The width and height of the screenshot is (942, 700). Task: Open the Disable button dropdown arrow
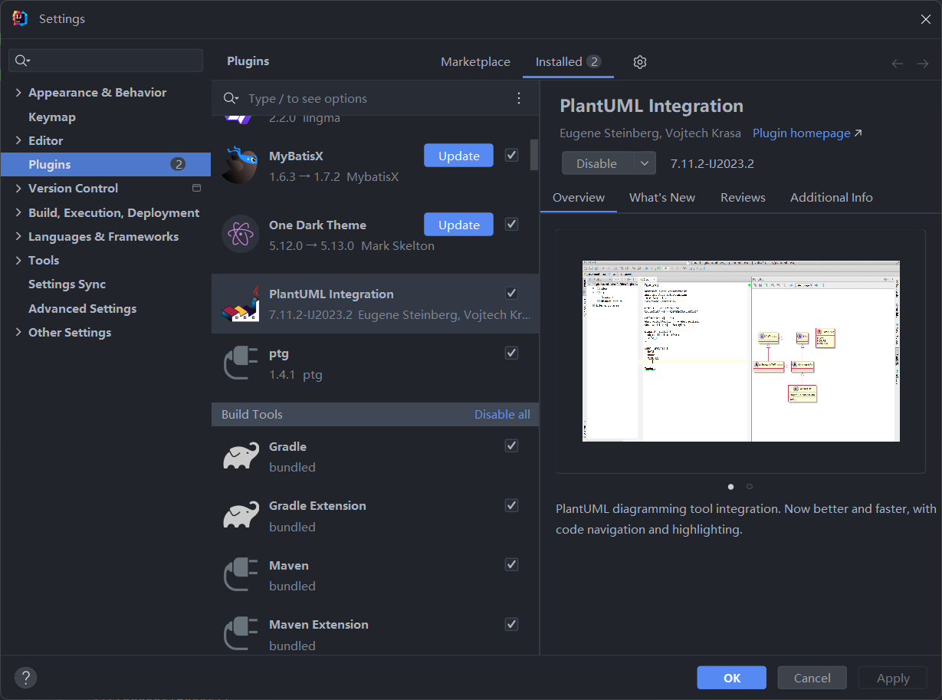645,163
